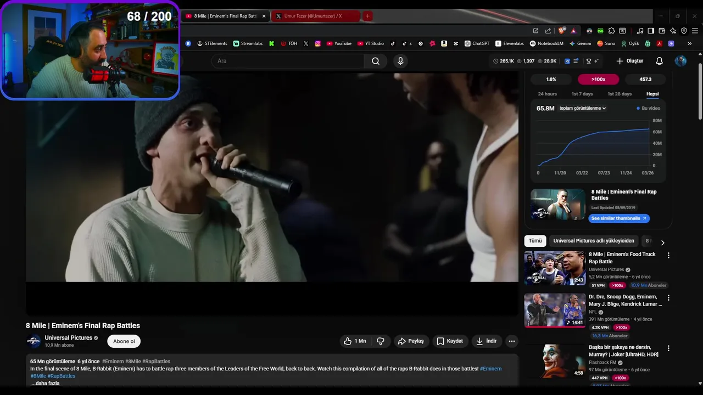Open a new browser tab with plus
The height and width of the screenshot is (395, 703).
(x=367, y=16)
